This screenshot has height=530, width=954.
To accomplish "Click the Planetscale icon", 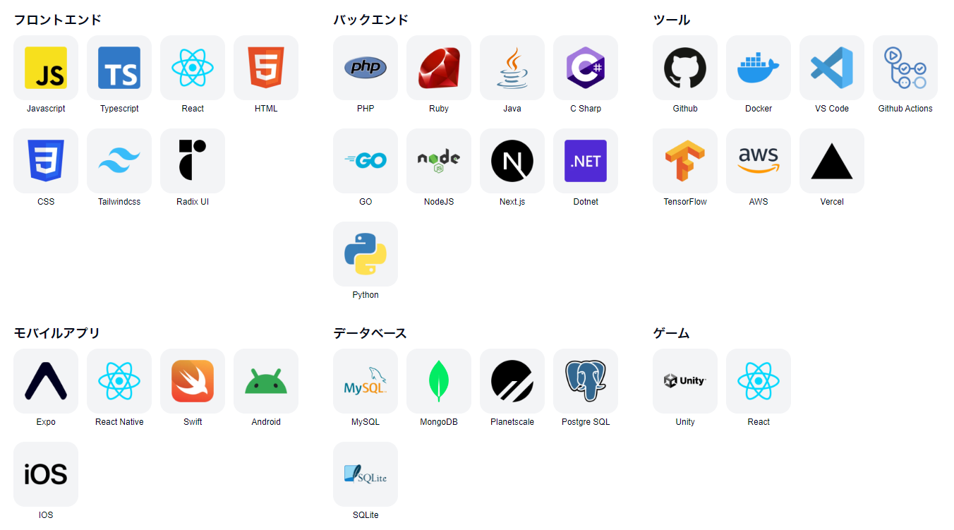I will (512, 381).
